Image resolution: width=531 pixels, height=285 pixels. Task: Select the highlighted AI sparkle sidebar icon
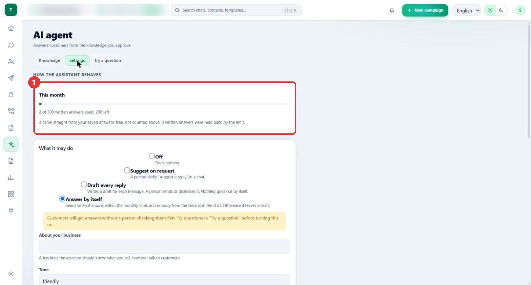click(11, 144)
